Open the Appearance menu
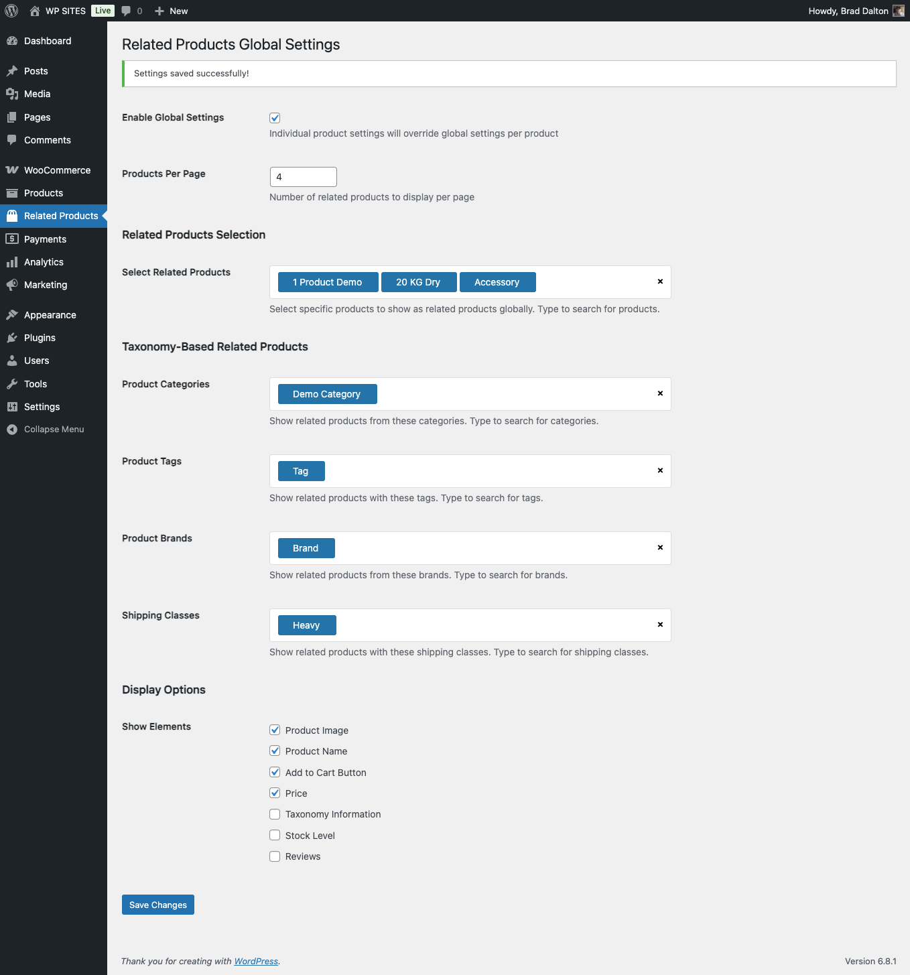 tap(50, 315)
